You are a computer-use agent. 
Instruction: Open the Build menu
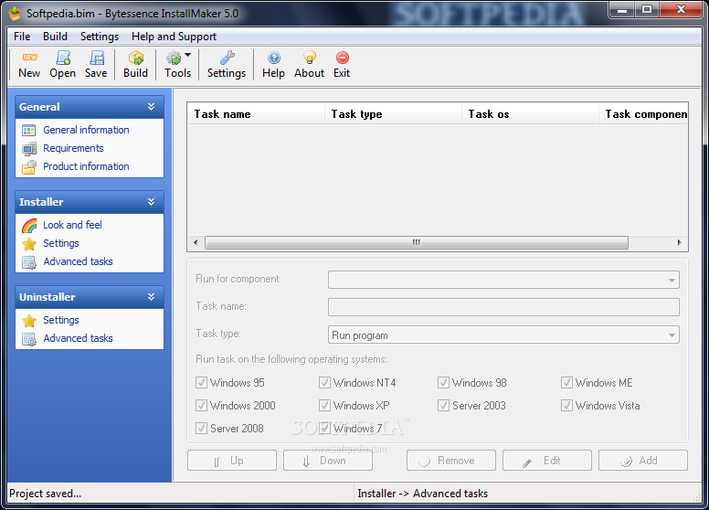pos(55,37)
